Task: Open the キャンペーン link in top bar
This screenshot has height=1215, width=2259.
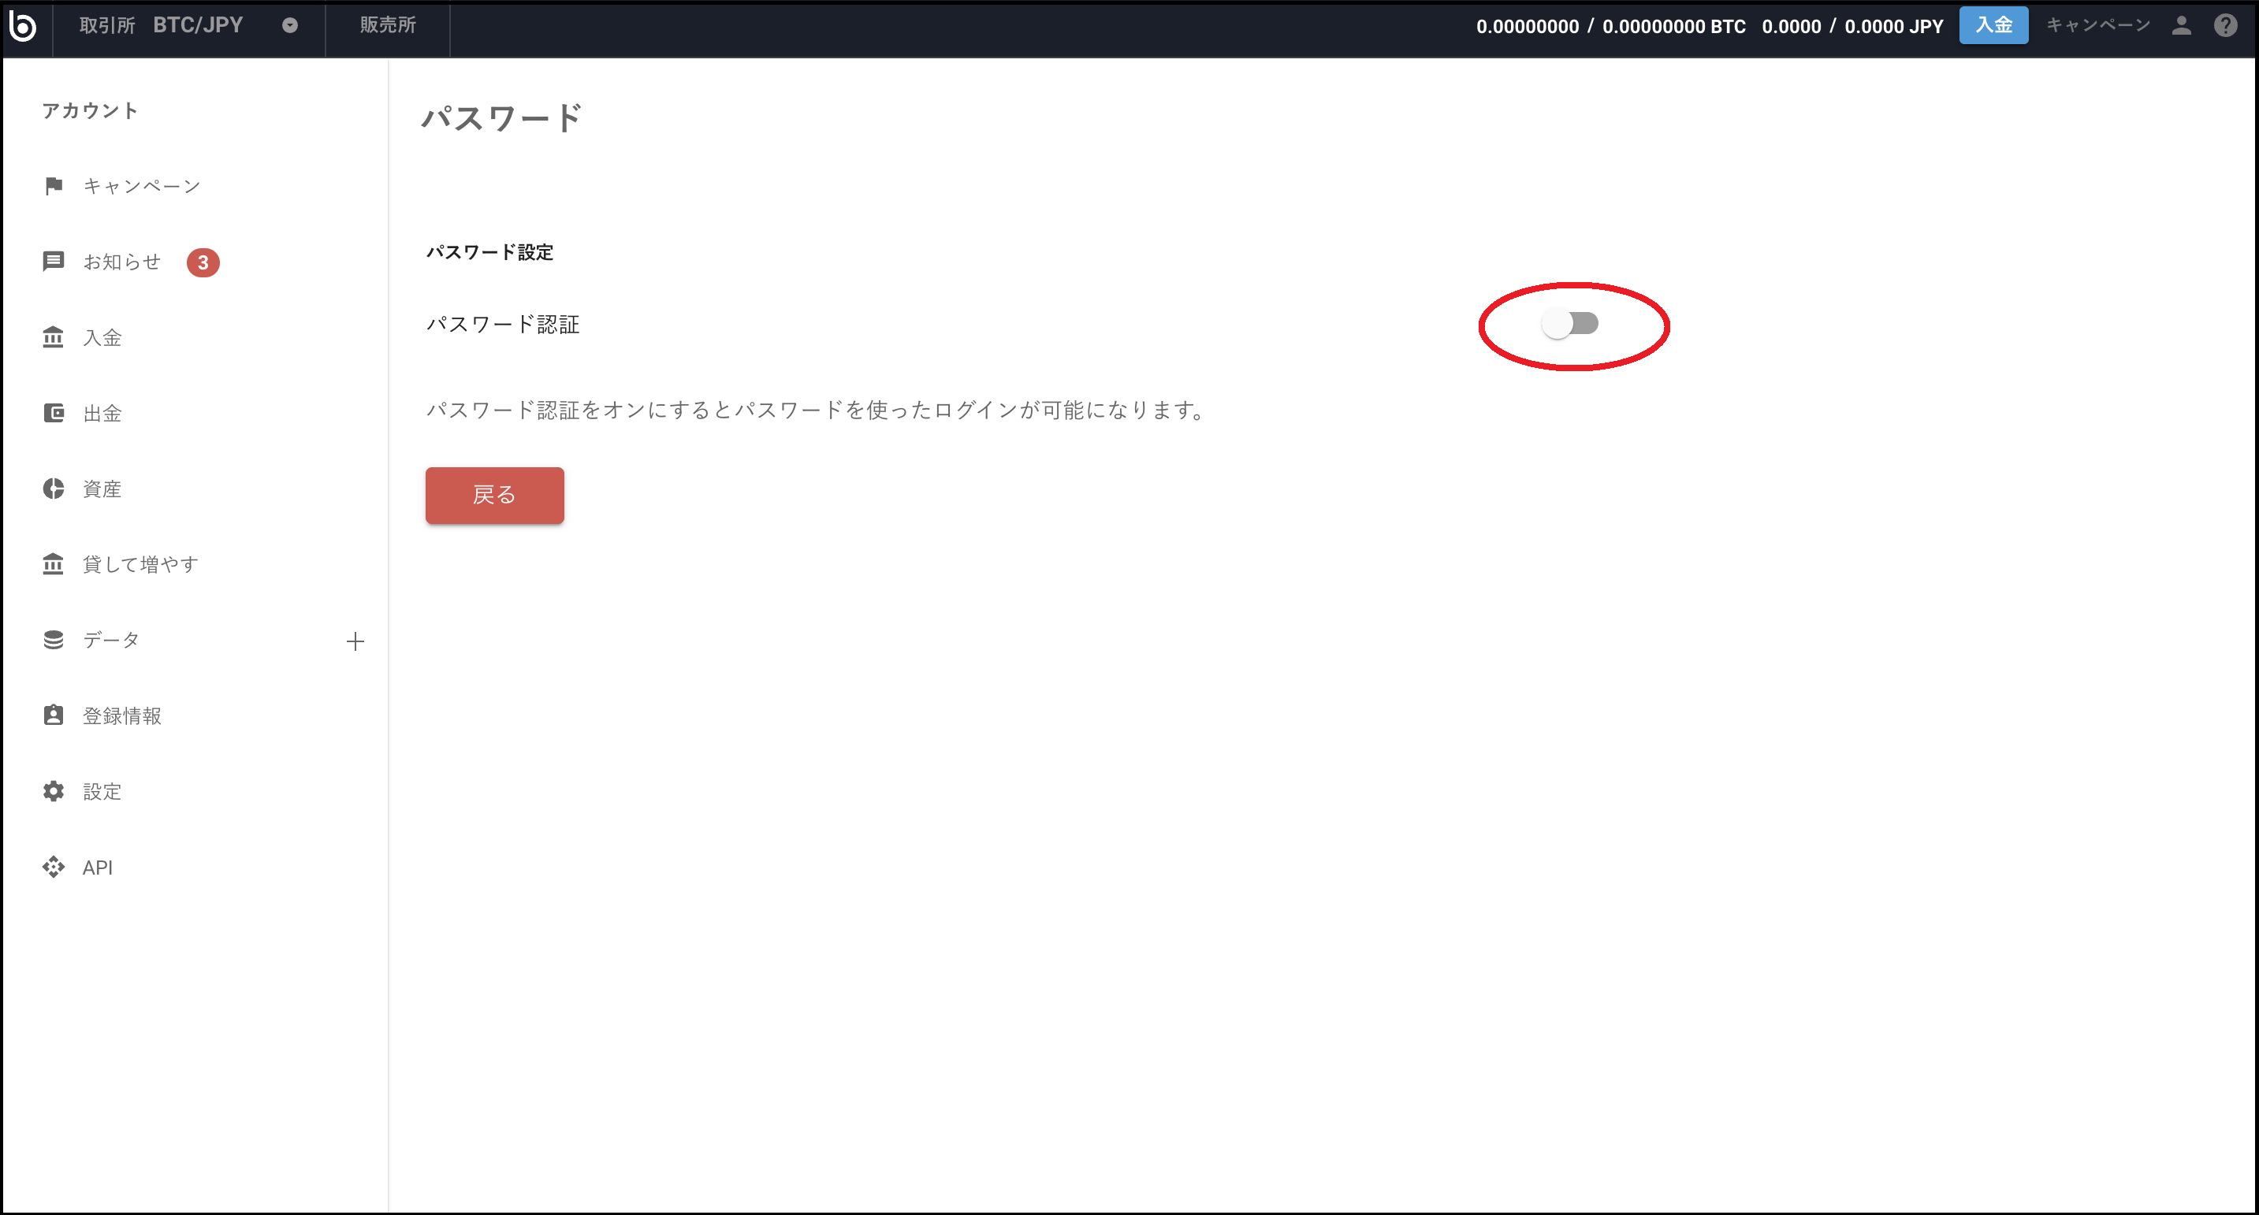Action: 2097,25
